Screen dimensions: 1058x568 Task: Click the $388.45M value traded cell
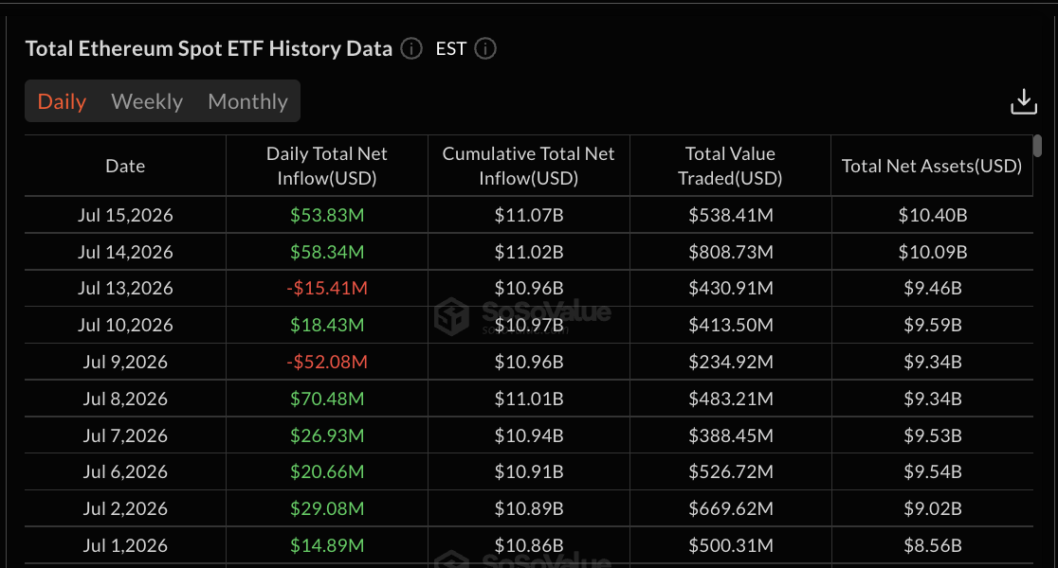tap(731, 435)
